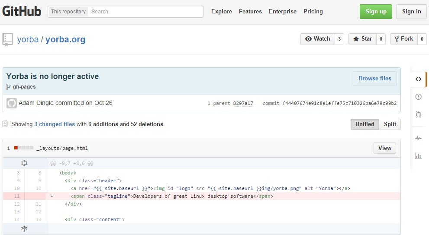Open the Code icon in right sidebar

point(418,79)
